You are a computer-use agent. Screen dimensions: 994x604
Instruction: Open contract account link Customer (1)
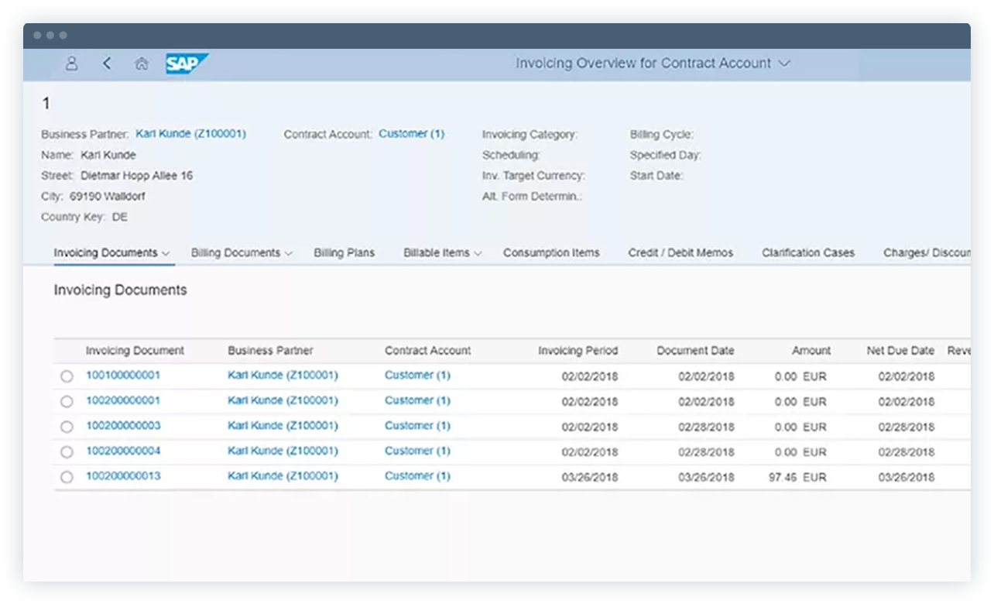coord(412,133)
